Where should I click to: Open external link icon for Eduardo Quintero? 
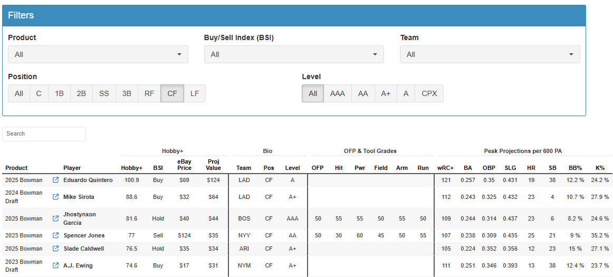55,180
